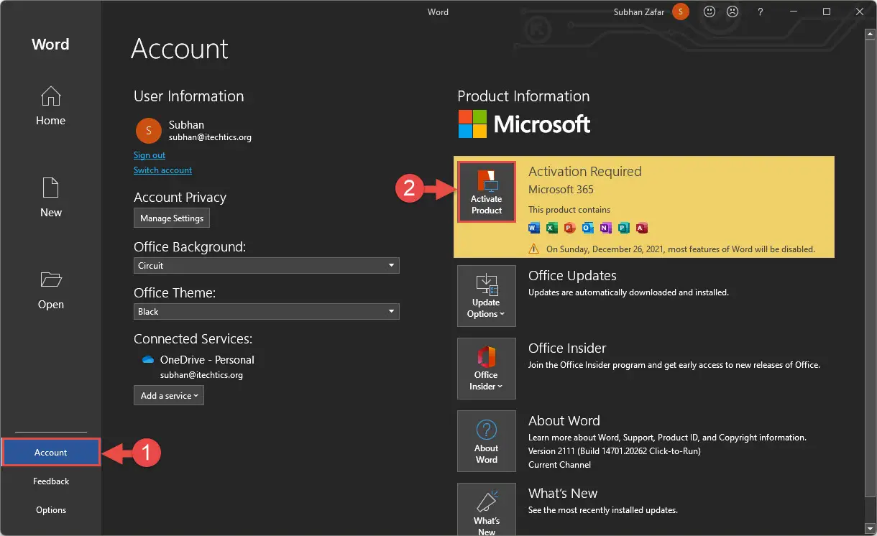Click the Excel app icon under product contents
Viewport: 877px width, 536px height.
[552, 228]
